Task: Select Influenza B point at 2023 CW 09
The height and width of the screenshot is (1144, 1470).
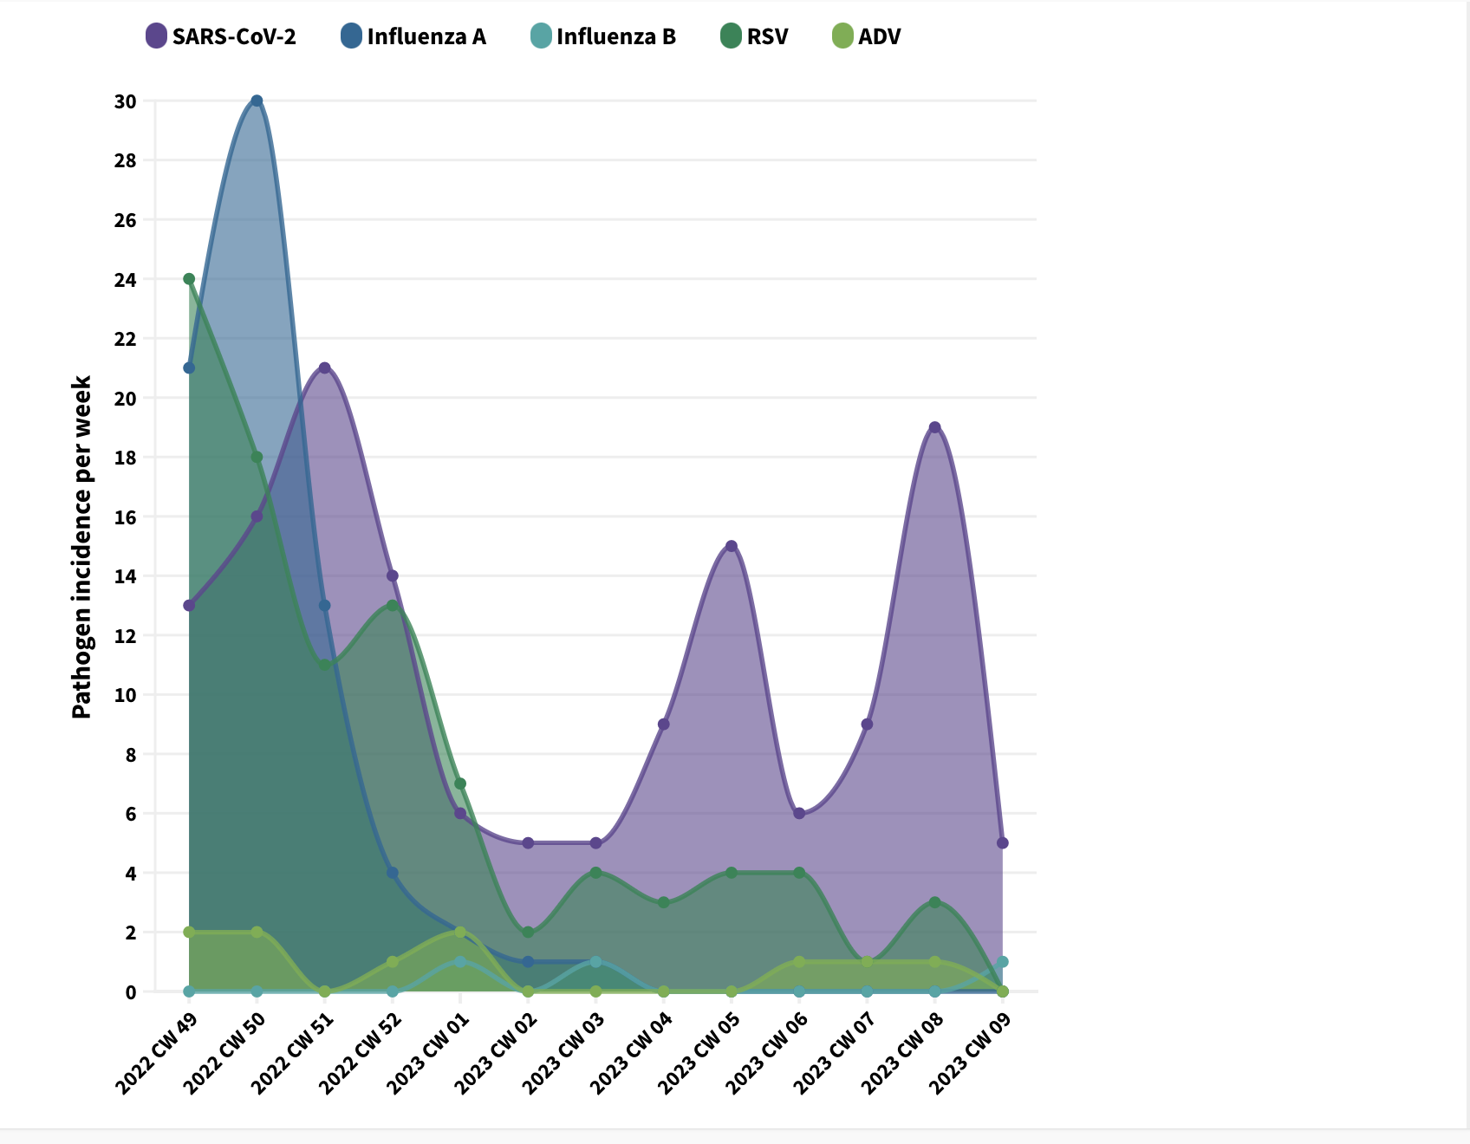Action: pyautogui.click(x=1003, y=962)
